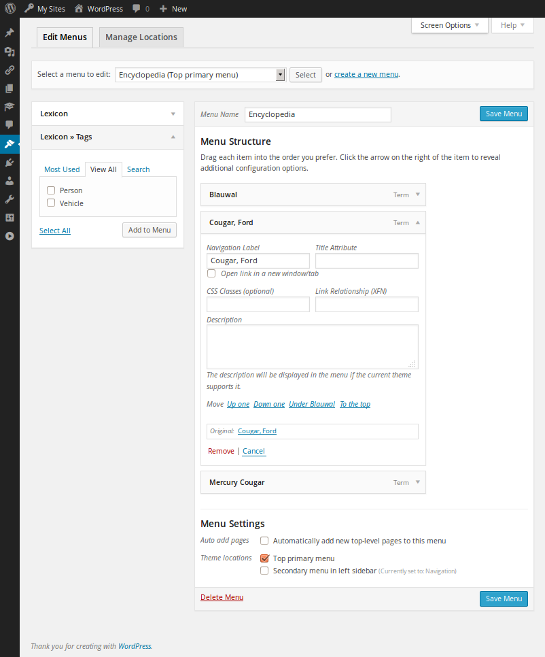Click the bottom Save Menu button
The width and height of the screenshot is (545, 657).
click(x=504, y=599)
